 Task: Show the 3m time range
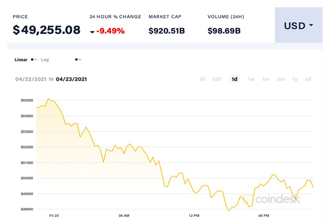coord(281,79)
